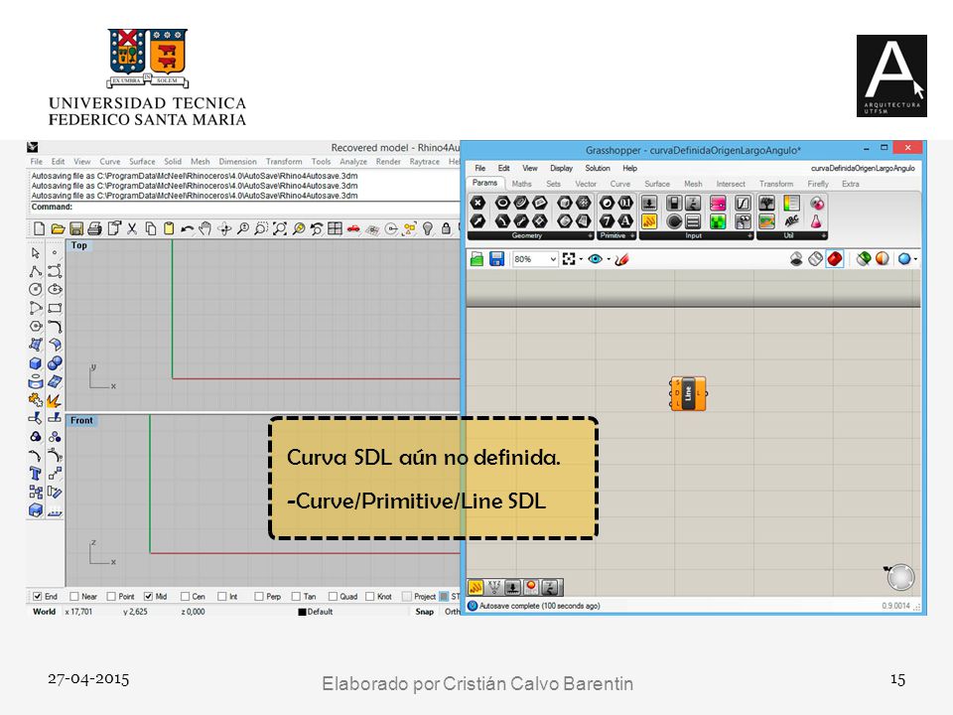Open the named views eye dropdown arrow
Viewport: 953px width, 715px height.
pos(609,259)
